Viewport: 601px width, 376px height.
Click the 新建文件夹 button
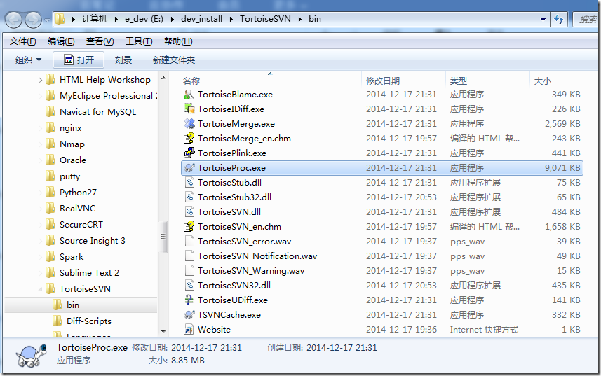coord(174,60)
